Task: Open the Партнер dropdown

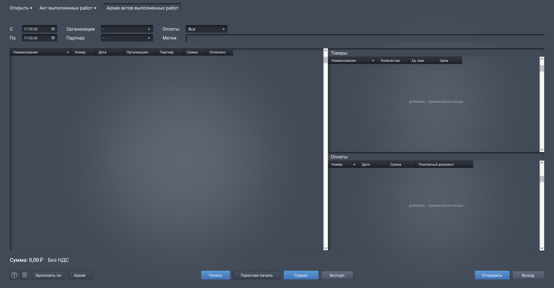Action: tap(148, 38)
